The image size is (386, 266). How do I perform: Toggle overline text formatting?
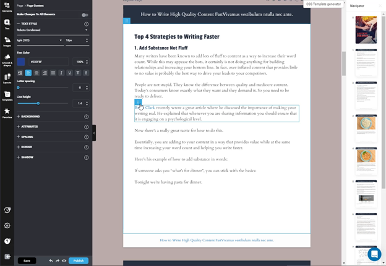click(86, 73)
